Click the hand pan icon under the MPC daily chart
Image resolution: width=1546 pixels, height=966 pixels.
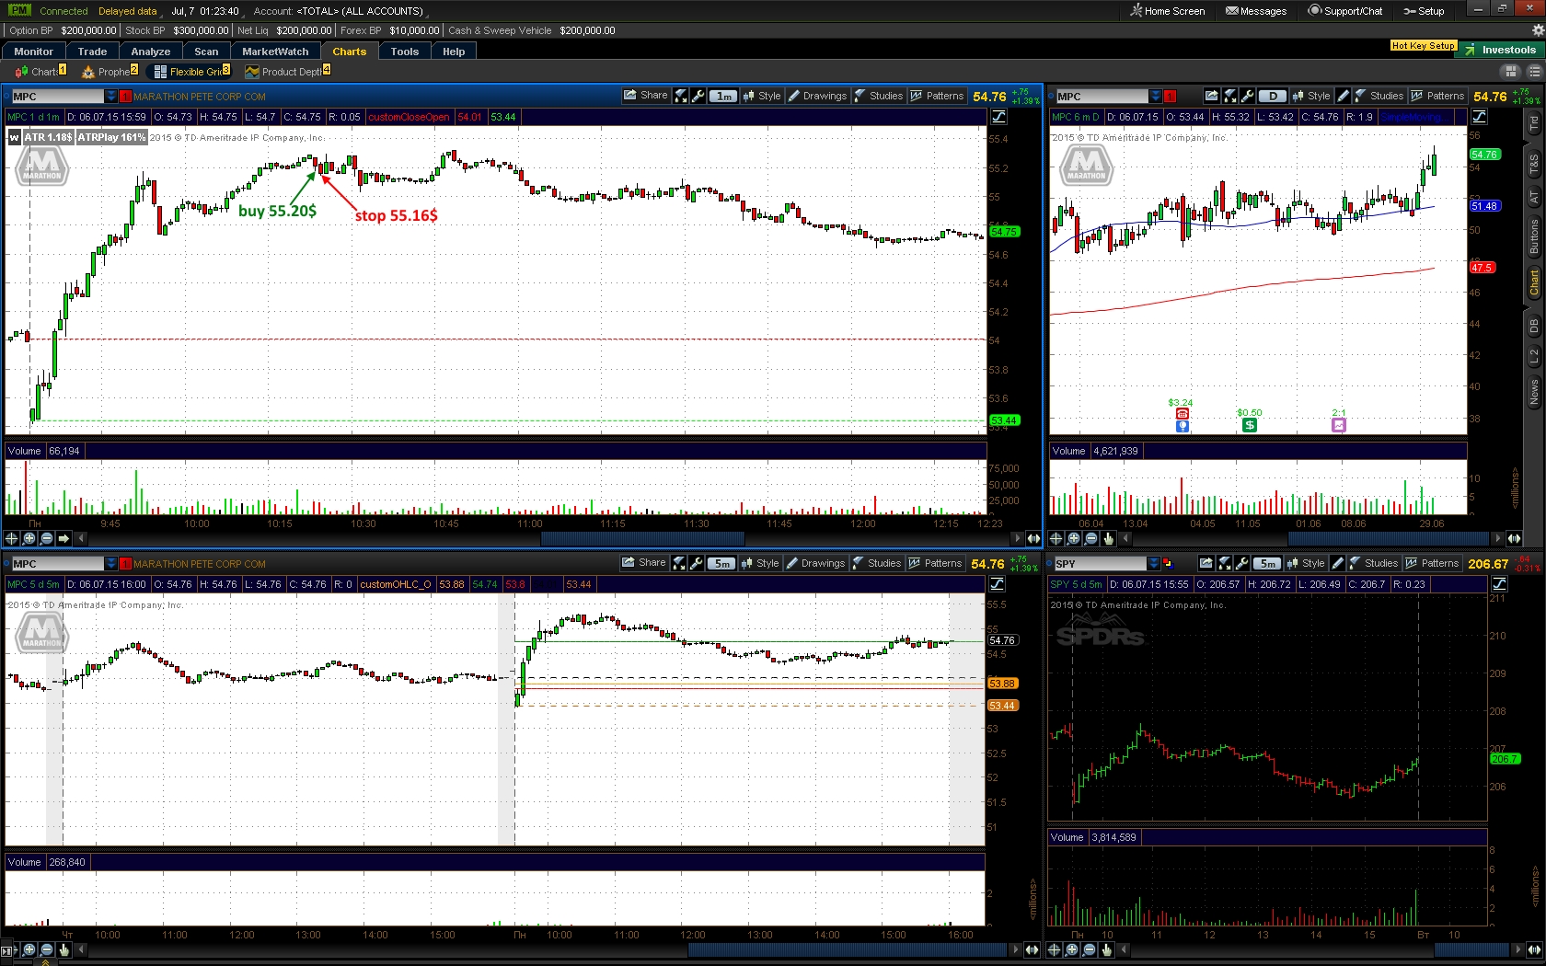[x=1108, y=538]
